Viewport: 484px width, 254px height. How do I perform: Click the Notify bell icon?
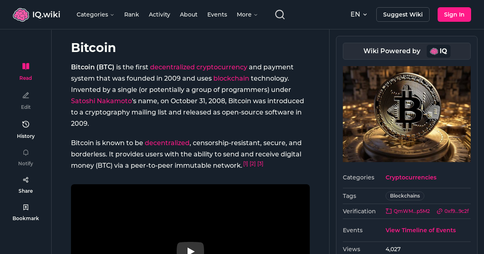25,152
